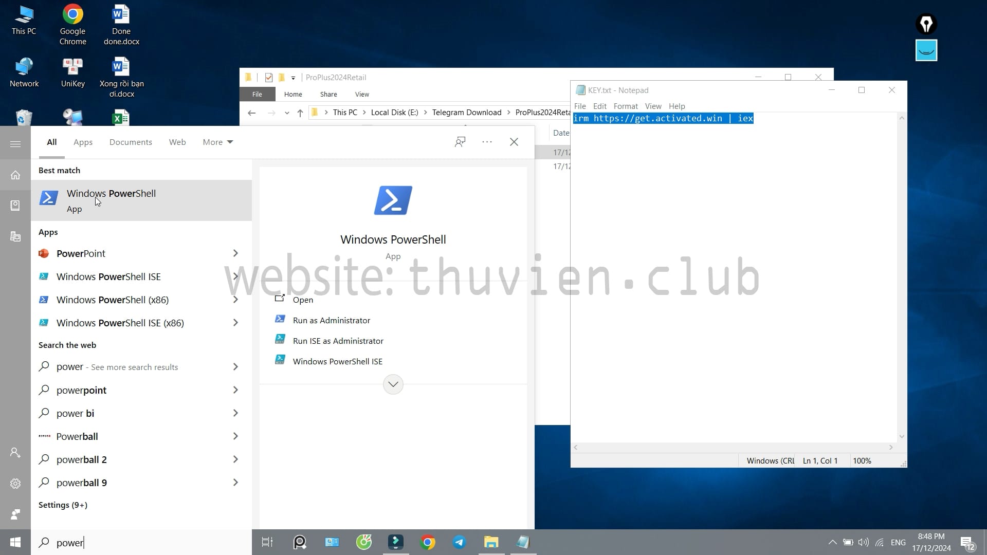The width and height of the screenshot is (987, 555).
Task: Open Task View on taskbar
Action: pos(267,542)
